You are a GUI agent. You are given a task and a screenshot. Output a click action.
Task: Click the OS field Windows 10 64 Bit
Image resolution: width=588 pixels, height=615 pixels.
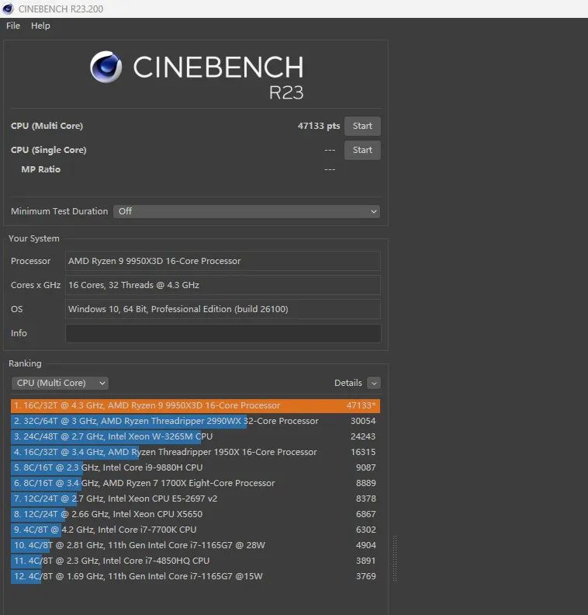(223, 309)
